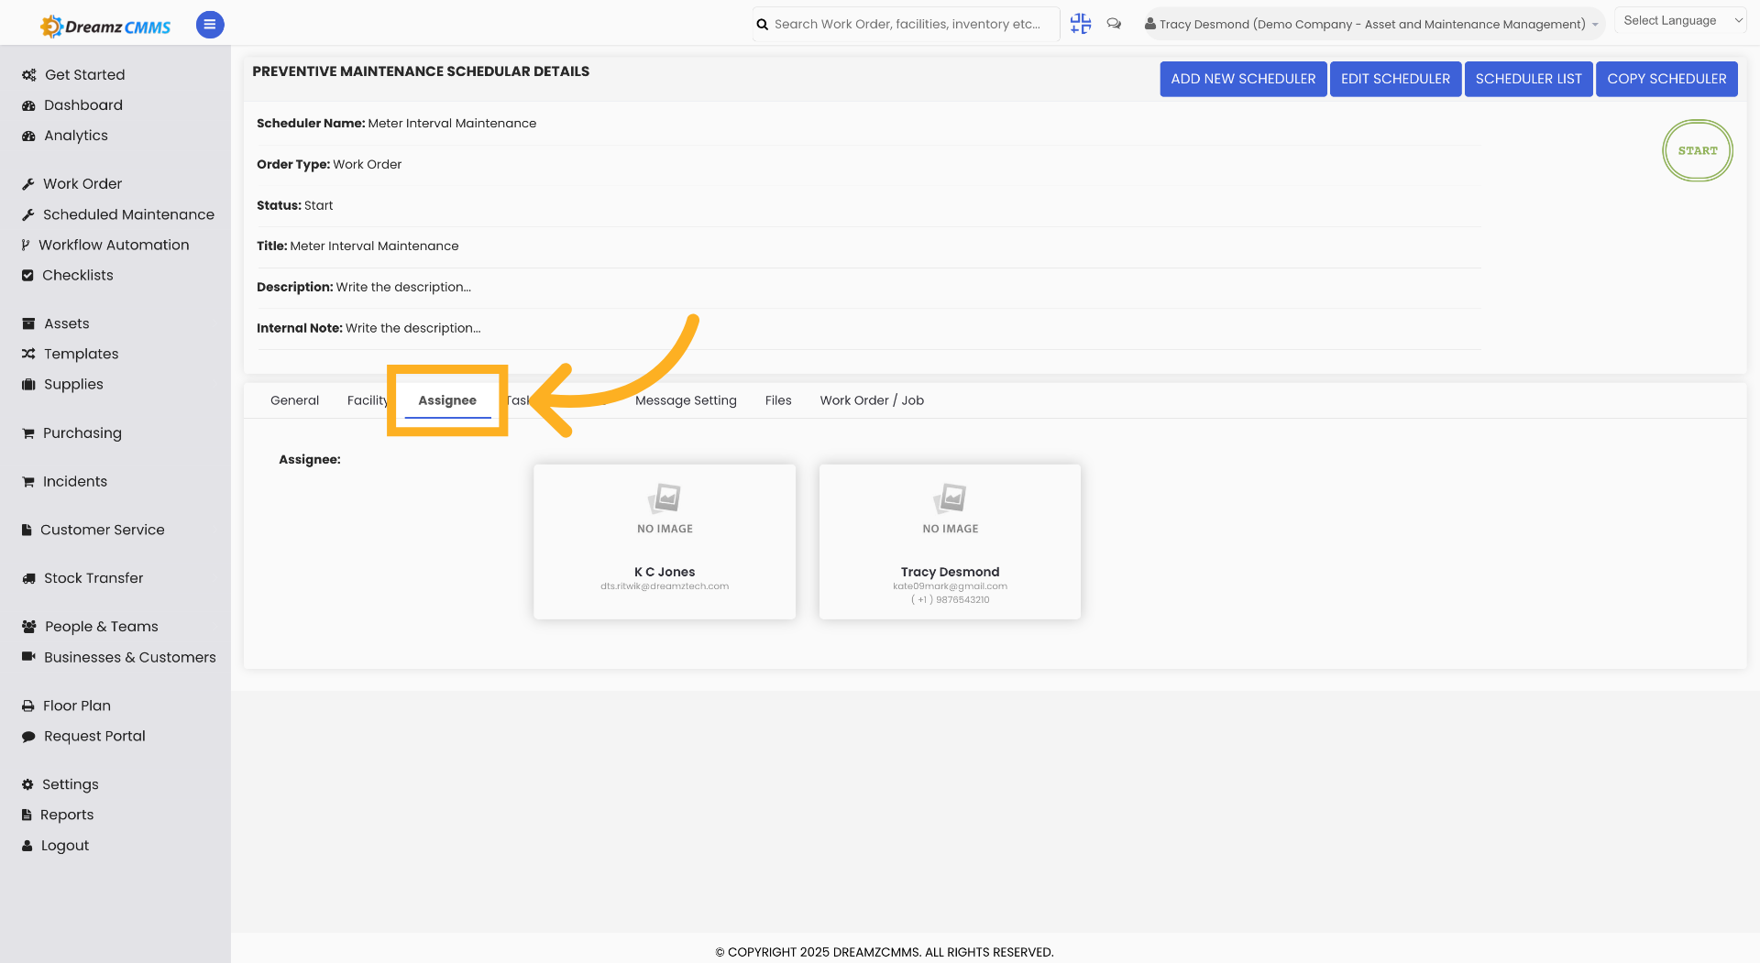
Task: Switch to the Facility tab
Action: coord(368,400)
